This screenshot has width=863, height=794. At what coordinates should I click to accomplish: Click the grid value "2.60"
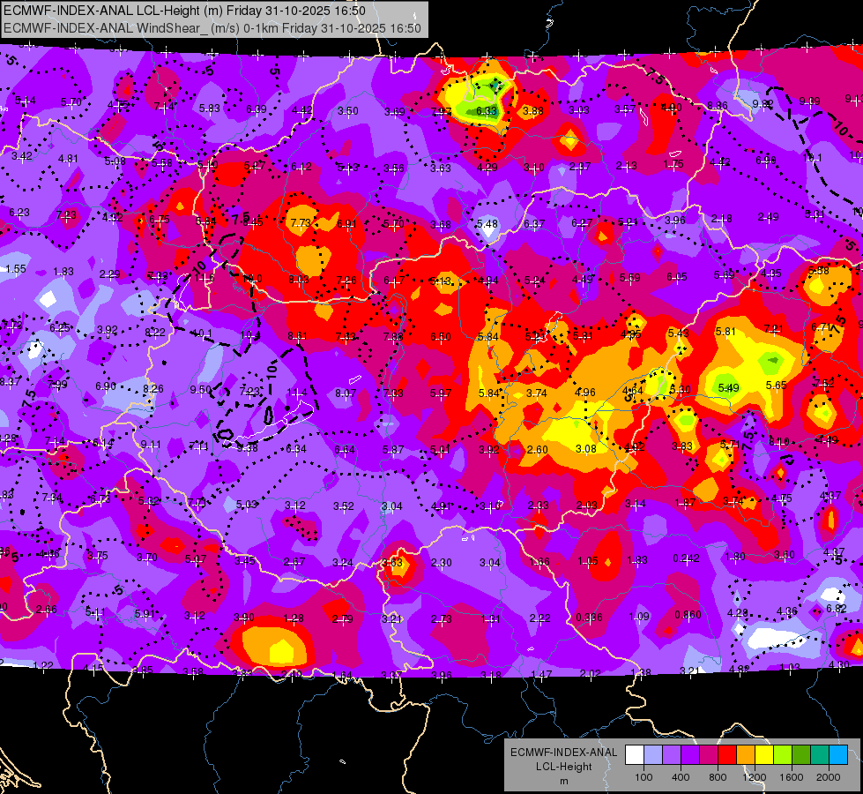click(537, 450)
